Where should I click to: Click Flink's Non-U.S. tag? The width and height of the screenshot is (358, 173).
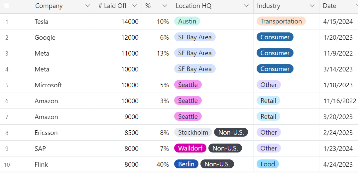[217, 164]
